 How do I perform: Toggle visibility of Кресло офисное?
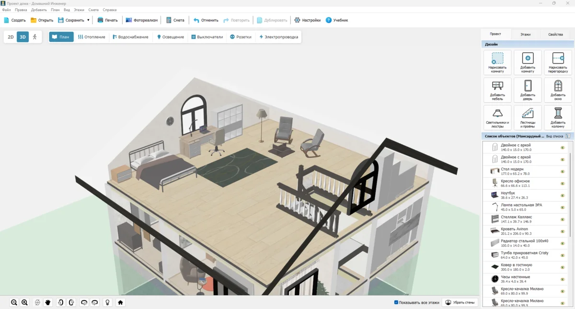tap(563, 183)
